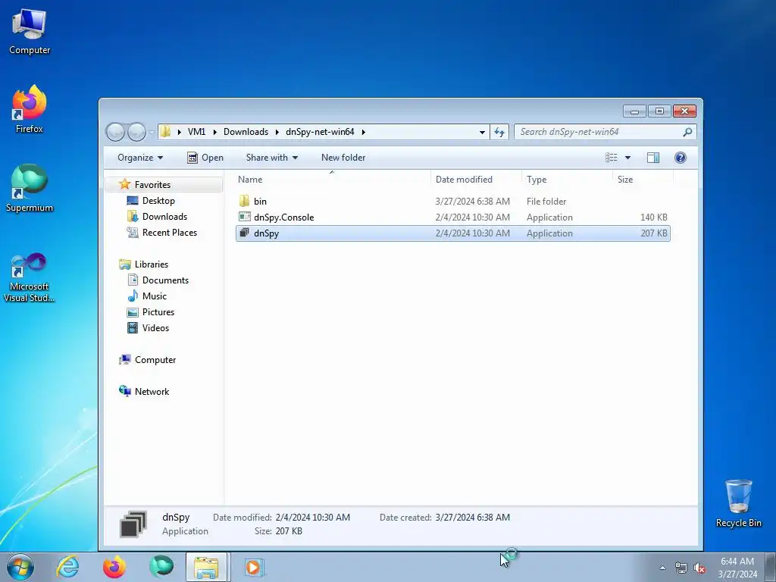Viewport: 776px width, 582px height.
Task: Open the Computer desktop icon
Action: pyautogui.click(x=30, y=32)
